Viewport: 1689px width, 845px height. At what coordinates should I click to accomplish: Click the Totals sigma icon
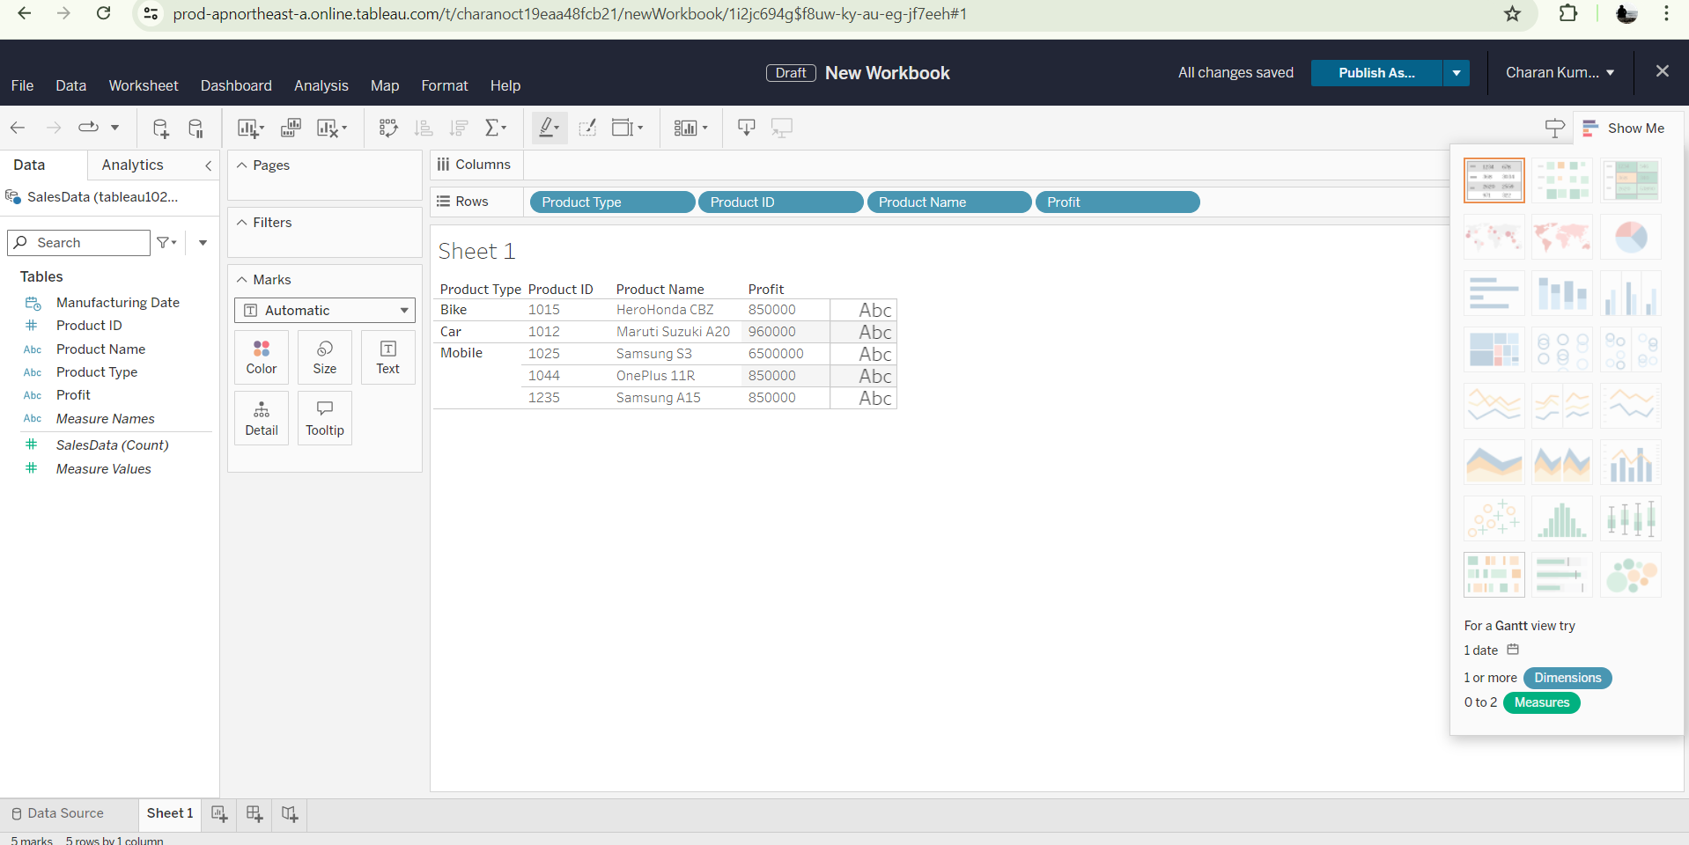point(494,128)
